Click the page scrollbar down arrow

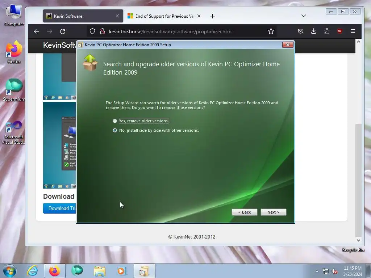[358, 240]
